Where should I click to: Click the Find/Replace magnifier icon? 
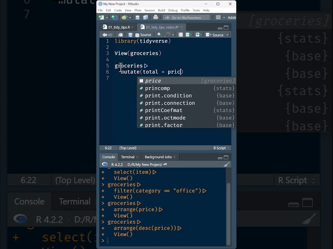coord(159,35)
